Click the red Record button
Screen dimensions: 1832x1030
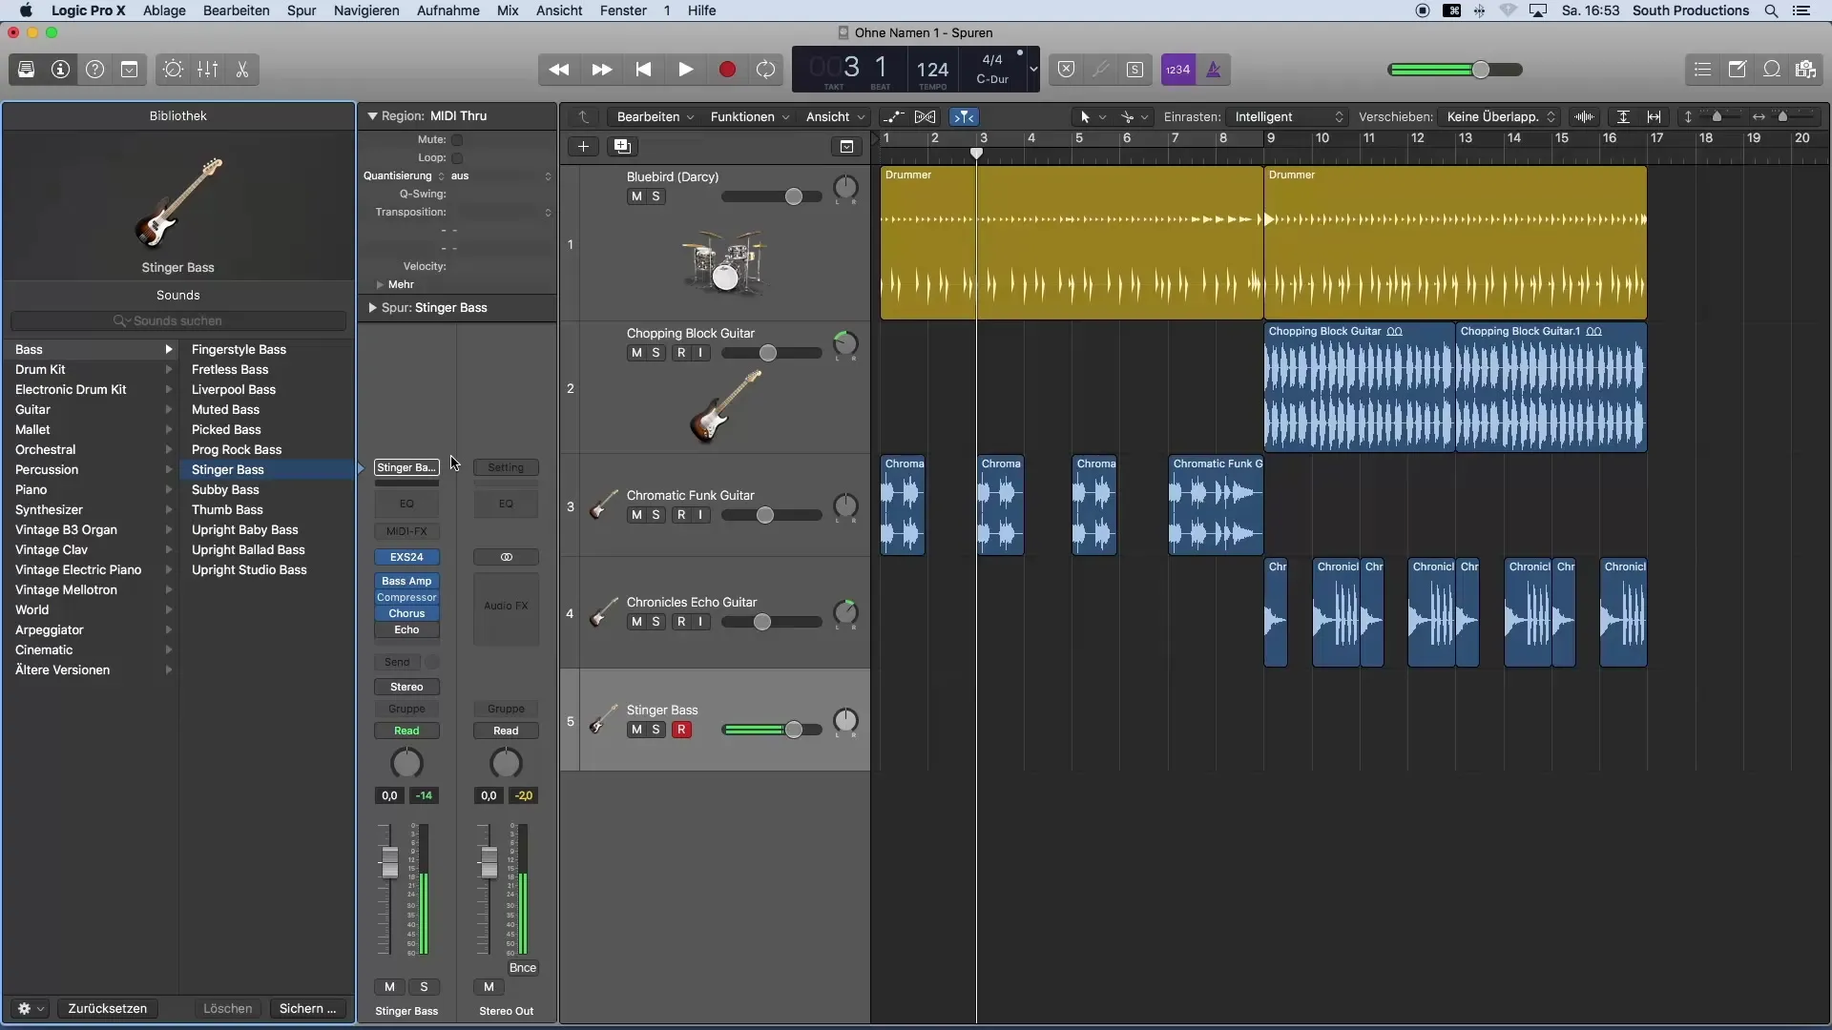point(727,70)
